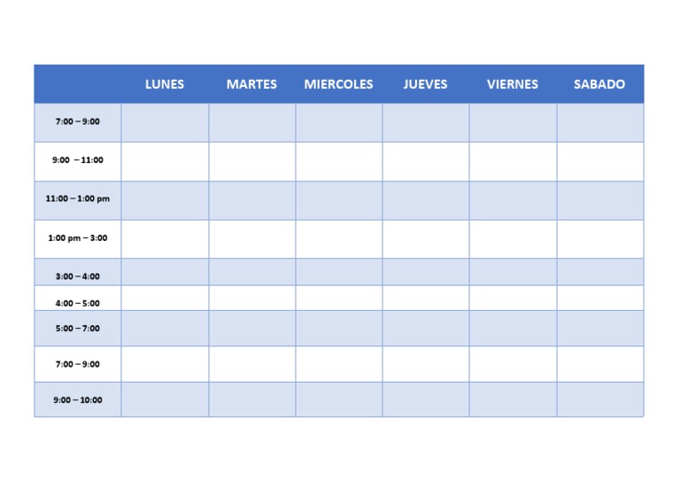Click the empty top-left header cell
Image resolution: width=680 pixels, height=481 pixels.
pyautogui.click(x=78, y=84)
